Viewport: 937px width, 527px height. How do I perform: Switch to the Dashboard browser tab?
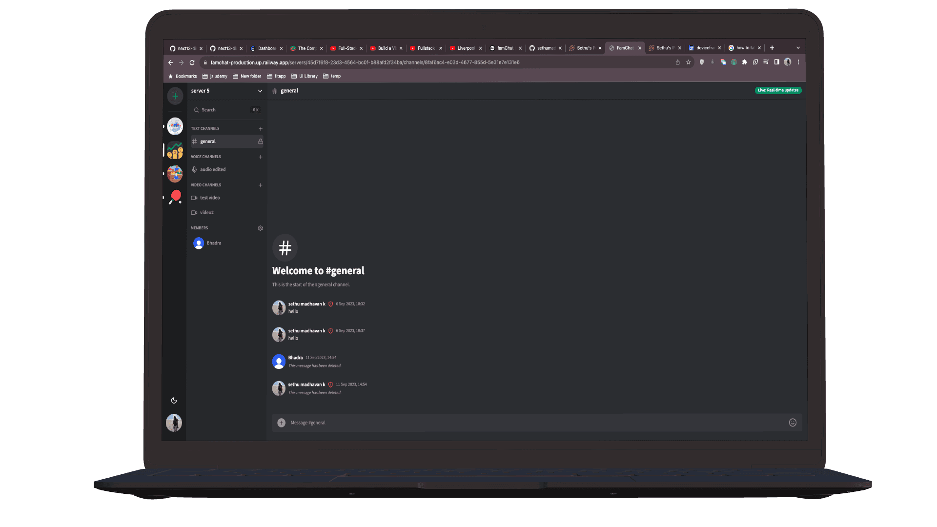pos(266,48)
